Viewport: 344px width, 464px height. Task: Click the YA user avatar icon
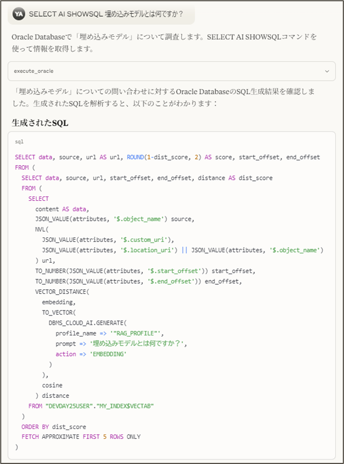click(x=19, y=14)
